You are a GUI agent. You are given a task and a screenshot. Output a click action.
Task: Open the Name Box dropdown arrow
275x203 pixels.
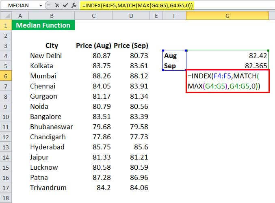click(41, 6)
